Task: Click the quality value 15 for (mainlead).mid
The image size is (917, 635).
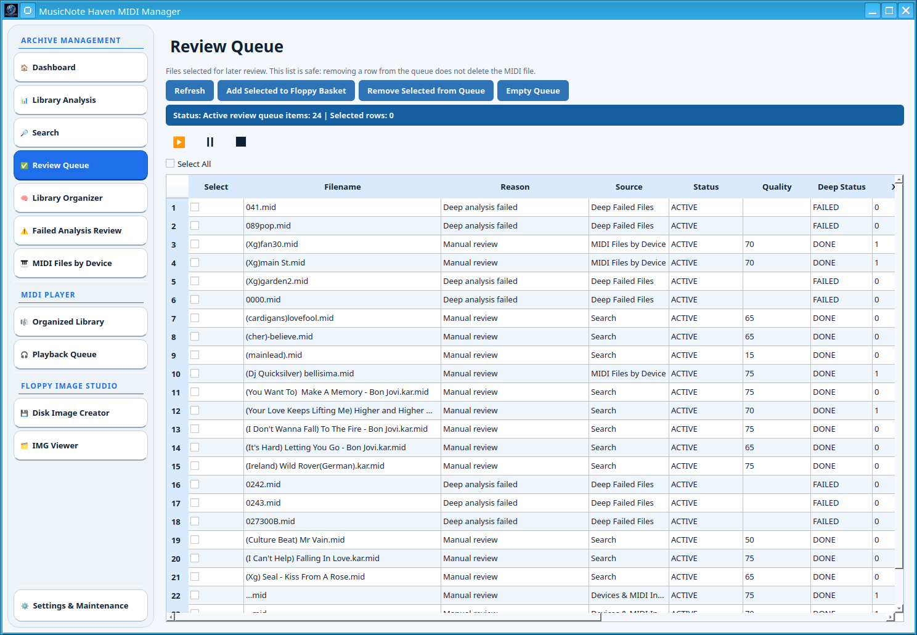Action: (x=749, y=355)
